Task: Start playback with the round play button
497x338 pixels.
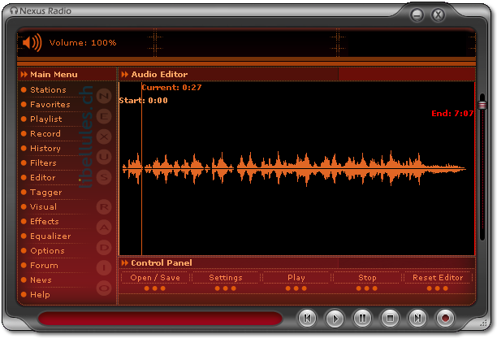Action: (335, 318)
